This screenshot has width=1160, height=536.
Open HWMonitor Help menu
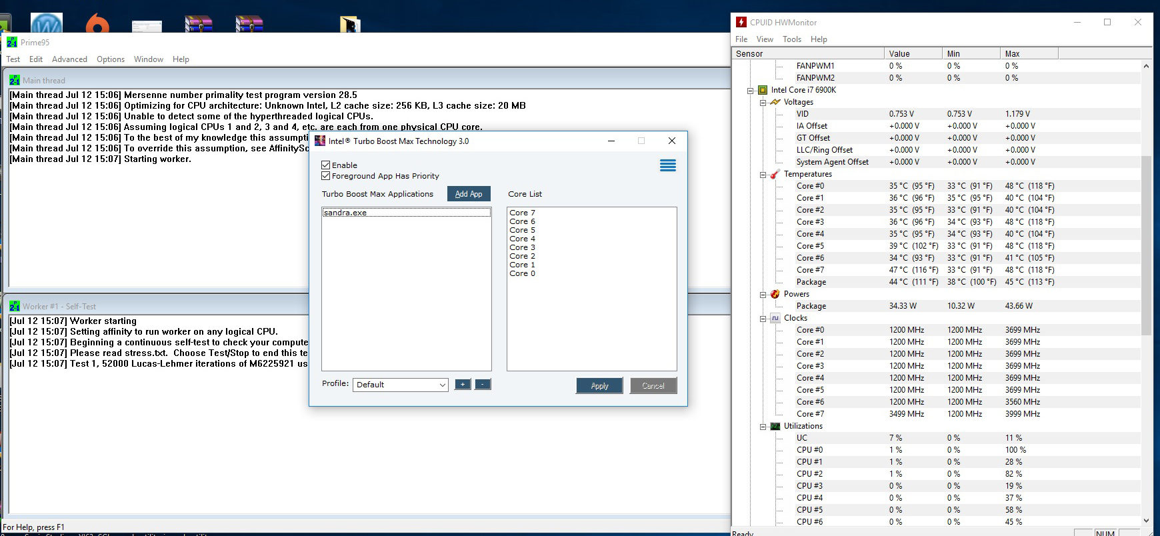tap(819, 39)
